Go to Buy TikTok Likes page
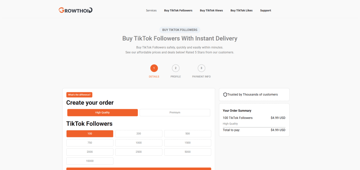This screenshot has width=360, height=170. pos(242,11)
